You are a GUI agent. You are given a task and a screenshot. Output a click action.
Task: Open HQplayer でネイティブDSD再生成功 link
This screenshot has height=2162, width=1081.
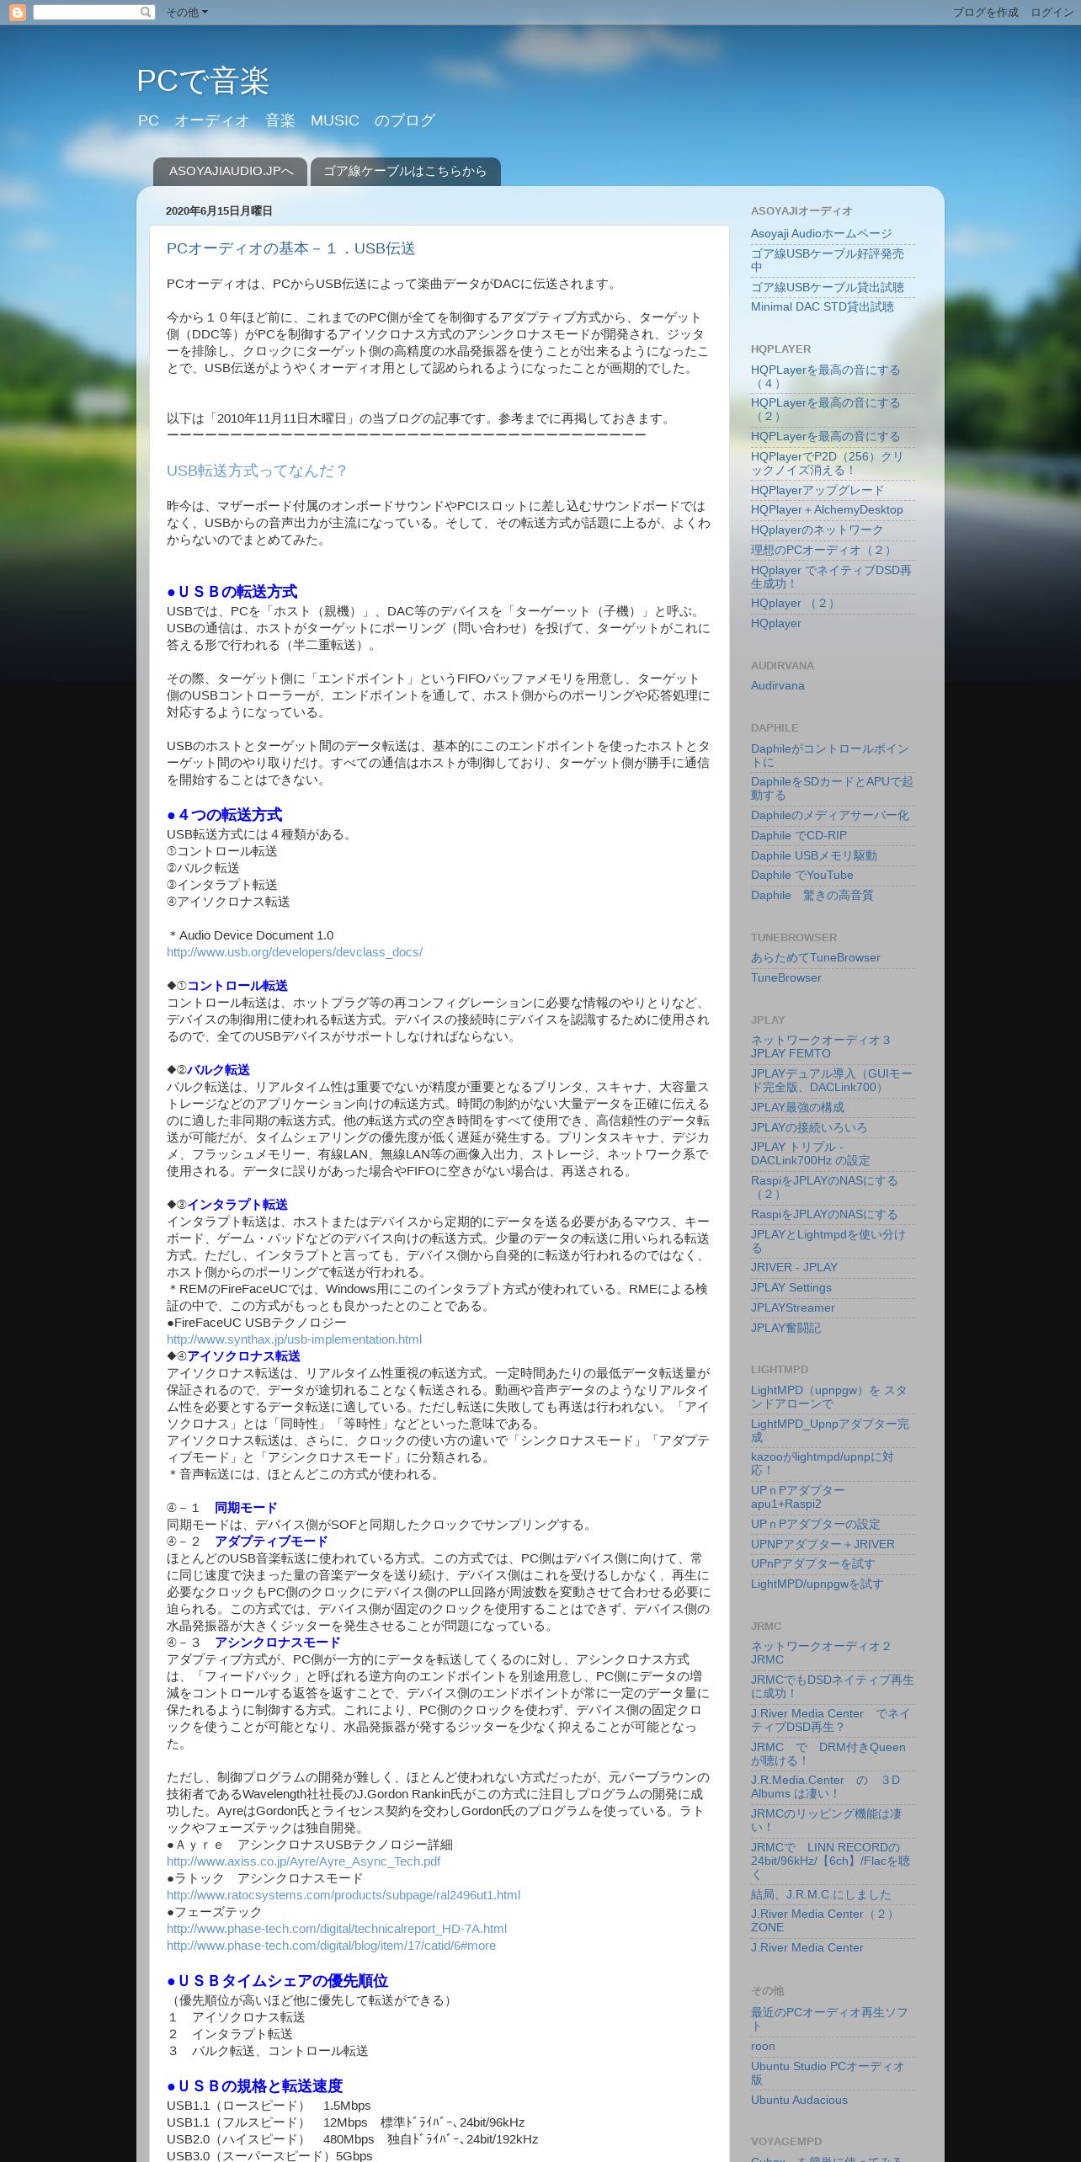click(x=831, y=577)
